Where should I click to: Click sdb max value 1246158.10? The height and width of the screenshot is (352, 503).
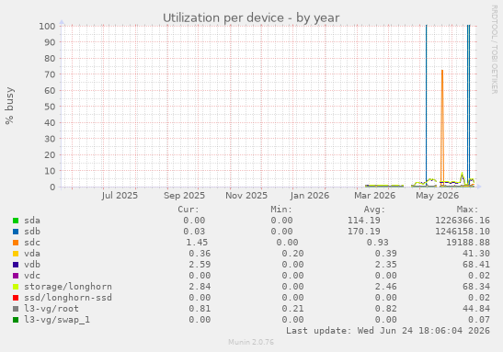tap(463, 232)
